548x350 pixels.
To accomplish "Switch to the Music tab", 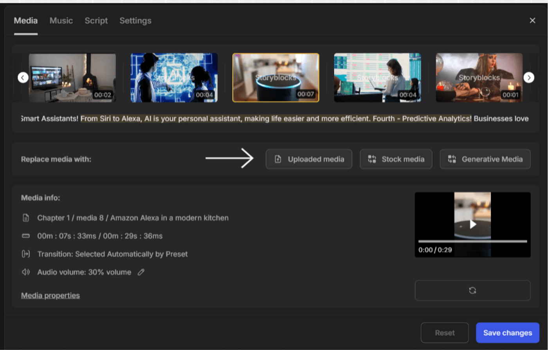I will click(61, 21).
